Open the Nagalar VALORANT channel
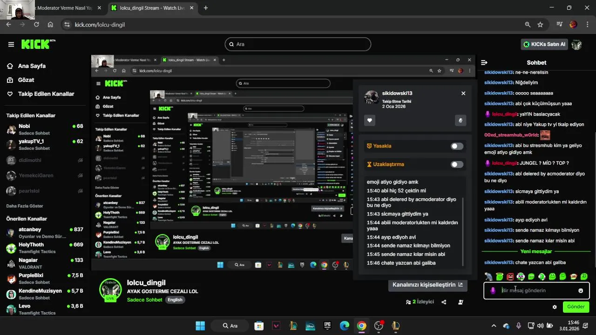 45,263
